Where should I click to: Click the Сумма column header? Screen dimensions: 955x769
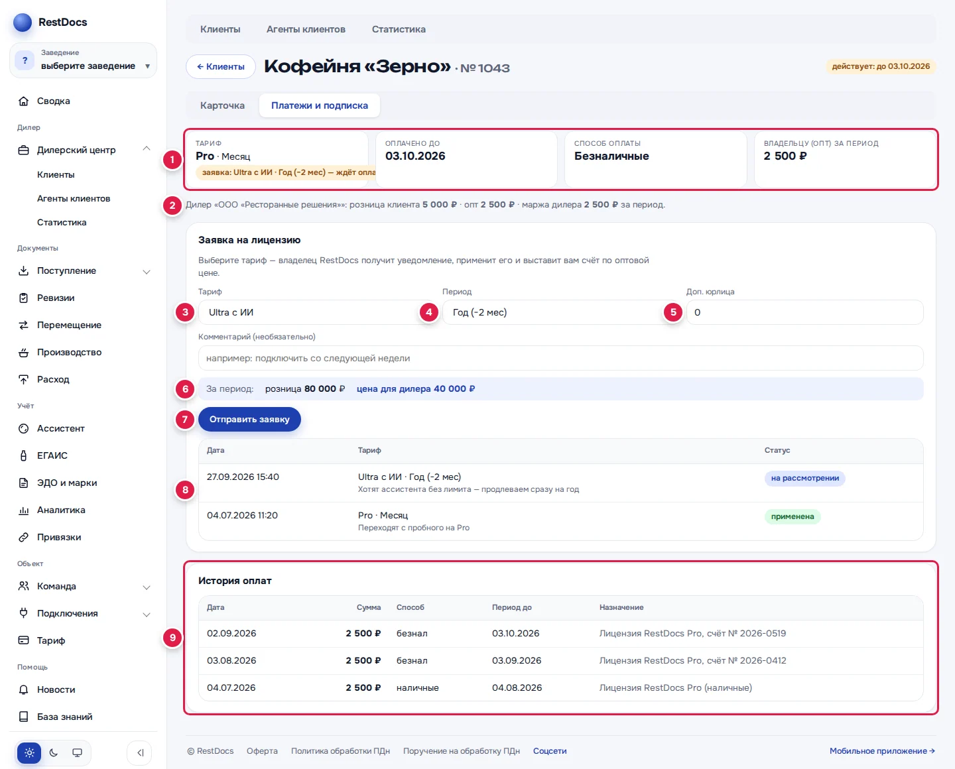point(369,608)
